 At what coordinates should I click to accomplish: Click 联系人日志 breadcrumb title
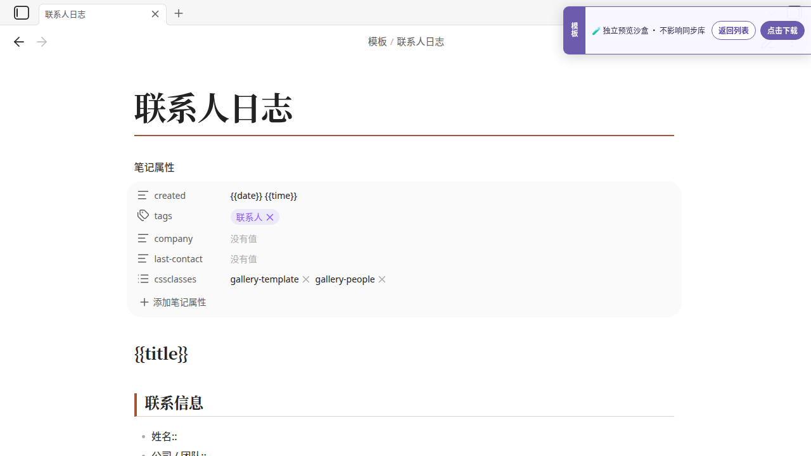[420, 42]
